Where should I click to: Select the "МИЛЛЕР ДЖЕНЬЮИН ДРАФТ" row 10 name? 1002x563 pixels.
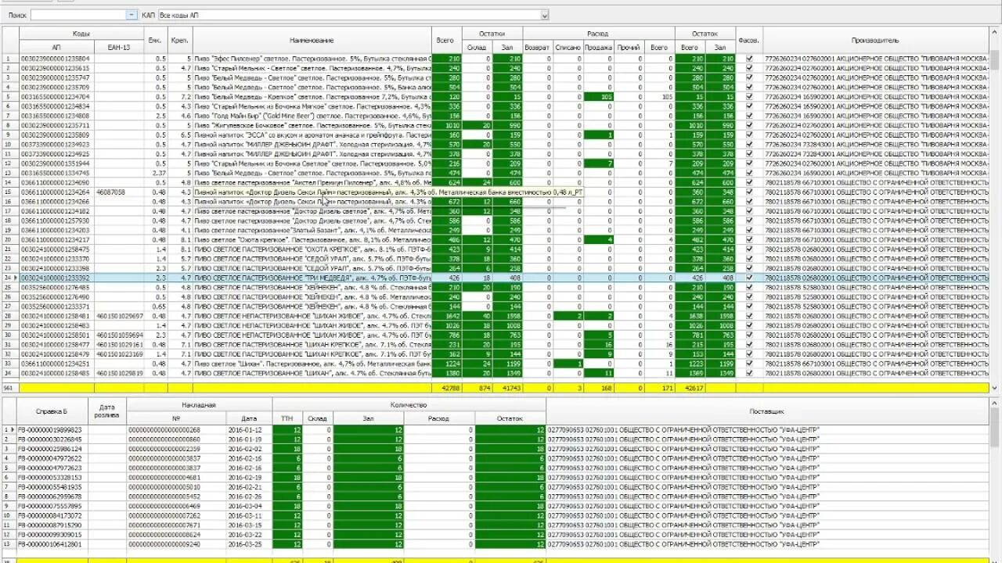coord(312,145)
